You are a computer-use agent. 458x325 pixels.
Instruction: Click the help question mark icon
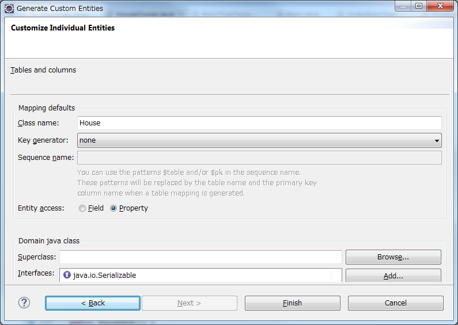pos(24,303)
